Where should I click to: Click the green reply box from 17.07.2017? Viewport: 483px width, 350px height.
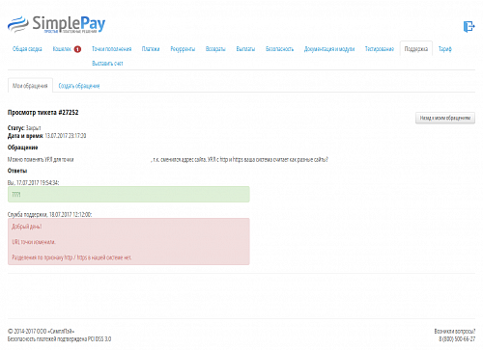128,195
